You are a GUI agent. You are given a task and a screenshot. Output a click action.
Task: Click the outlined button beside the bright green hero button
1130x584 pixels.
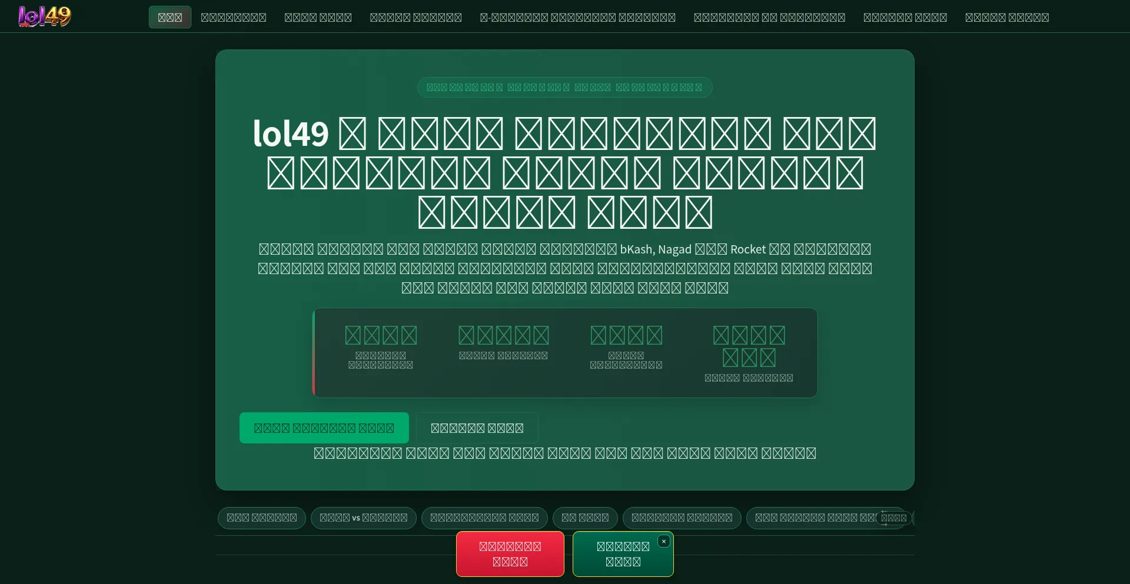477,428
